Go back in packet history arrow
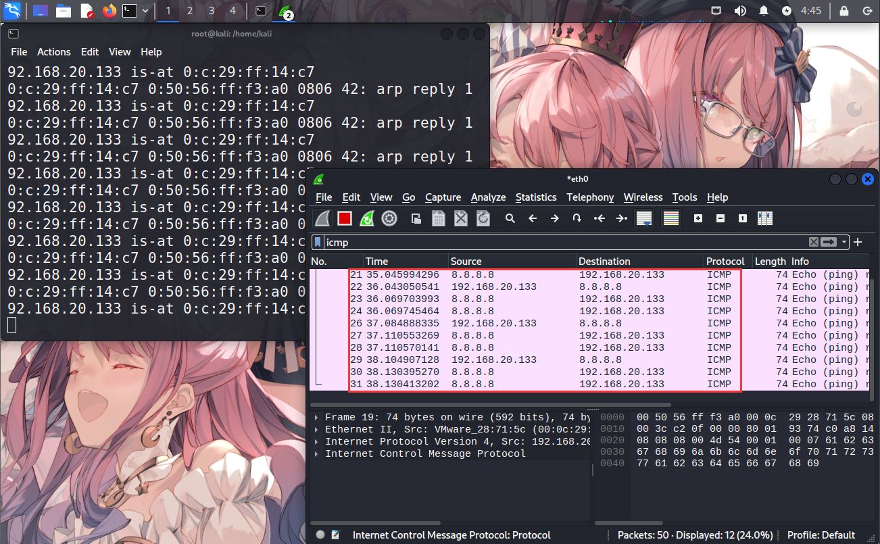 tap(533, 218)
